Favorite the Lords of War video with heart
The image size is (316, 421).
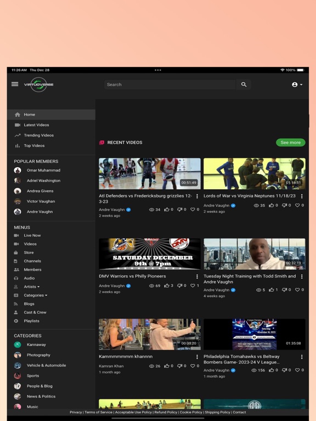(297, 206)
